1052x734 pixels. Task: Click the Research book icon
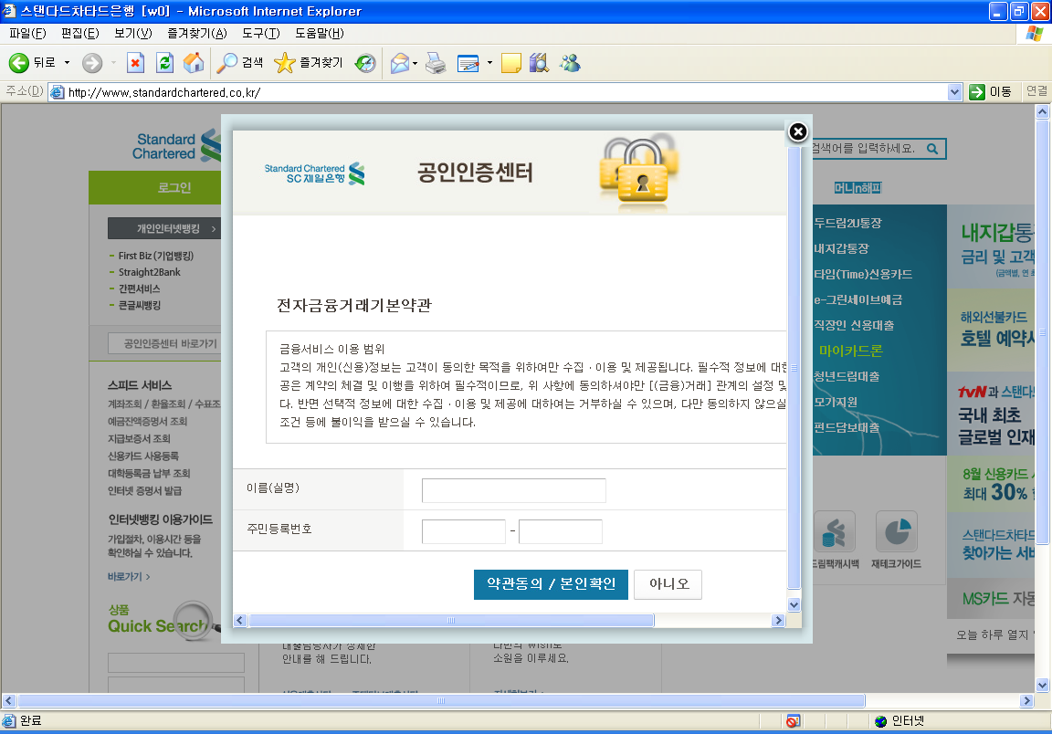tap(539, 63)
